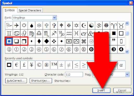Viewport: 134px width, 96px height.
Task: Choose the circled number 9 symbol
Action: tap(76, 49)
